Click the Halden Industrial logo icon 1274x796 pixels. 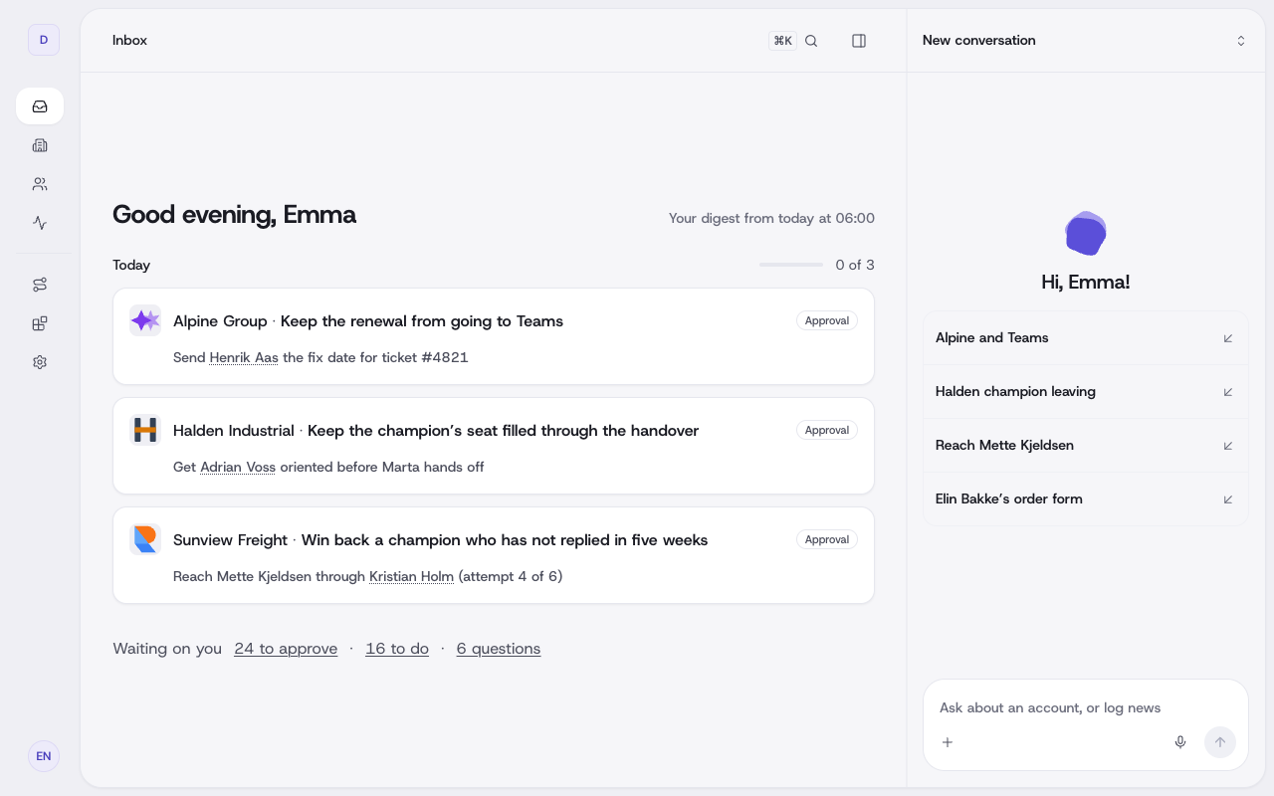click(x=145, y=430)
